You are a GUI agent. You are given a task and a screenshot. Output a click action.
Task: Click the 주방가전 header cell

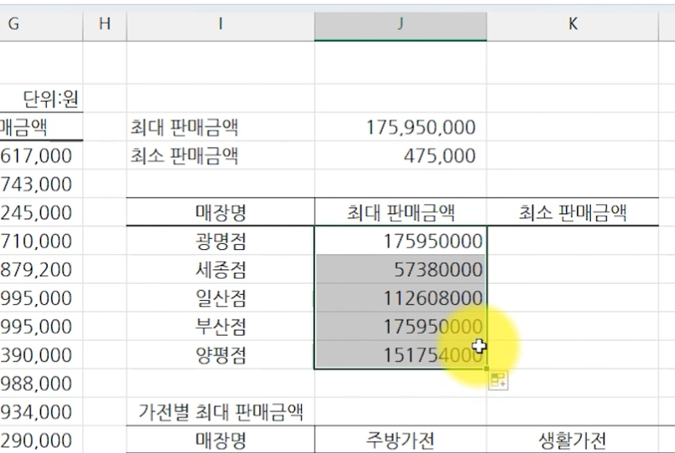[x=400, y=439]
